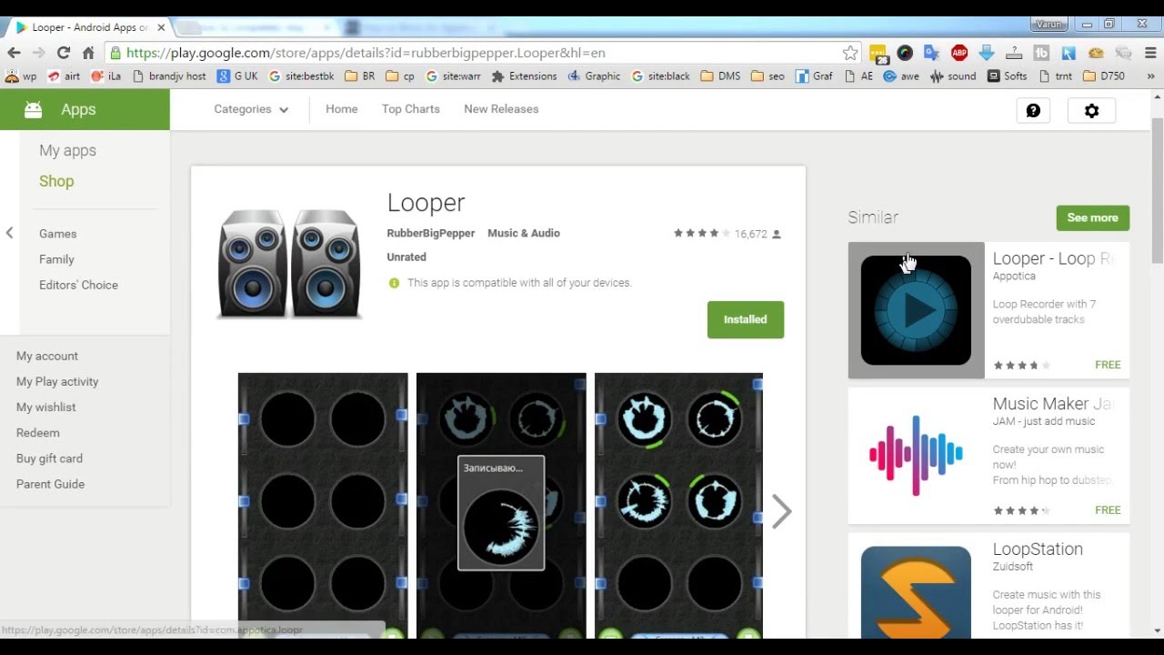Open the third screenshot with active loops

tap(678, 505)
